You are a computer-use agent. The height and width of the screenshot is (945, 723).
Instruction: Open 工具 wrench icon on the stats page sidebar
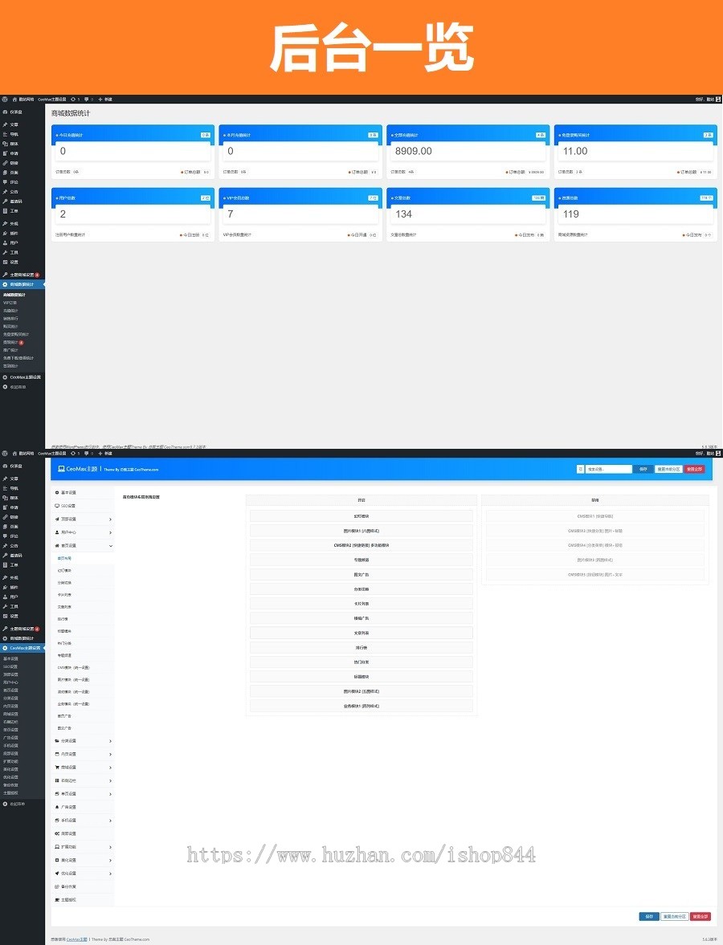click(5, 253)
